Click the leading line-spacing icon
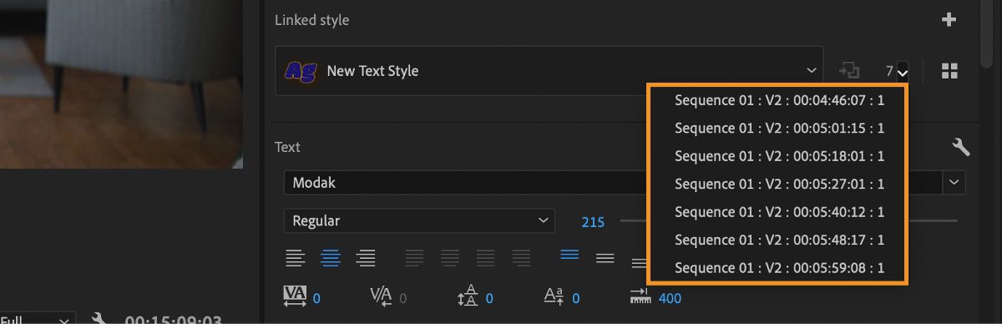 tap(467, 296)
